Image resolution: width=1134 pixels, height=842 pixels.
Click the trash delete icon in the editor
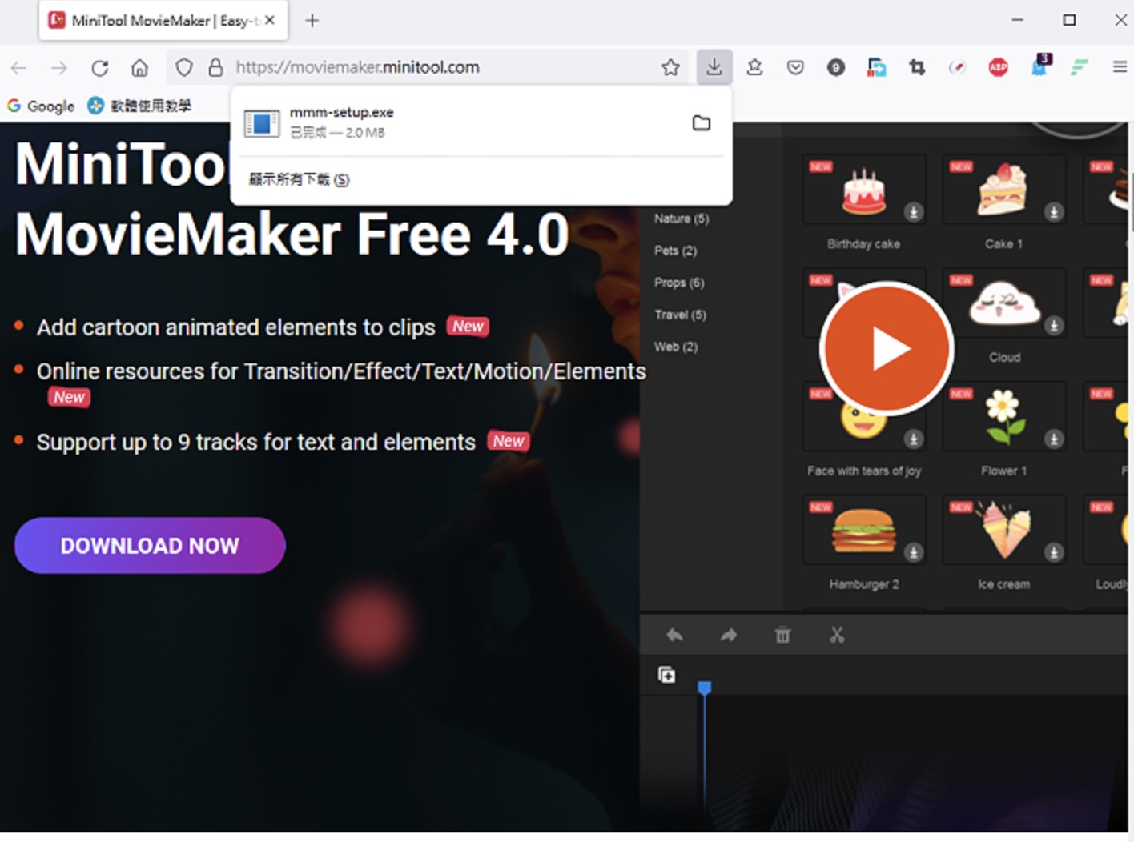coord(782,635)
